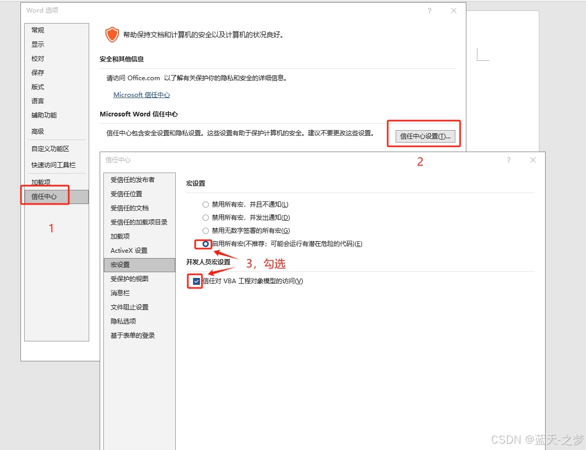Select 受信任的加载项目录 category
The height and width of the screenshot is (450, 586).
coord(139,223)
